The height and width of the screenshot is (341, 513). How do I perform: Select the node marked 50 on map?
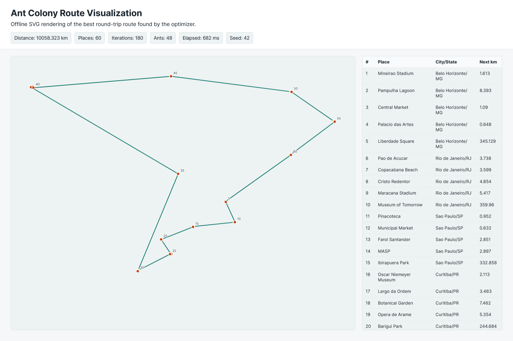tap(292, 92)
